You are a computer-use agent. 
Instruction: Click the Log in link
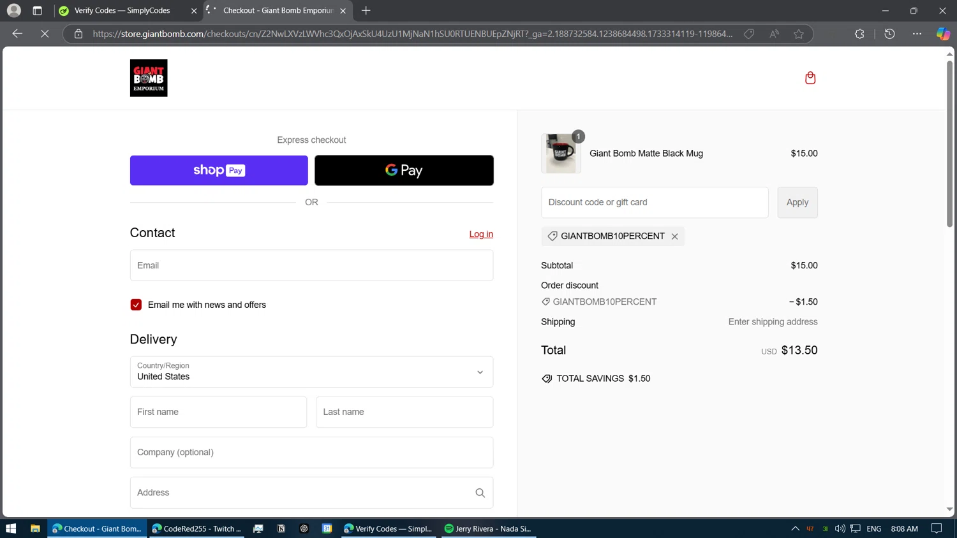point(481,234)
